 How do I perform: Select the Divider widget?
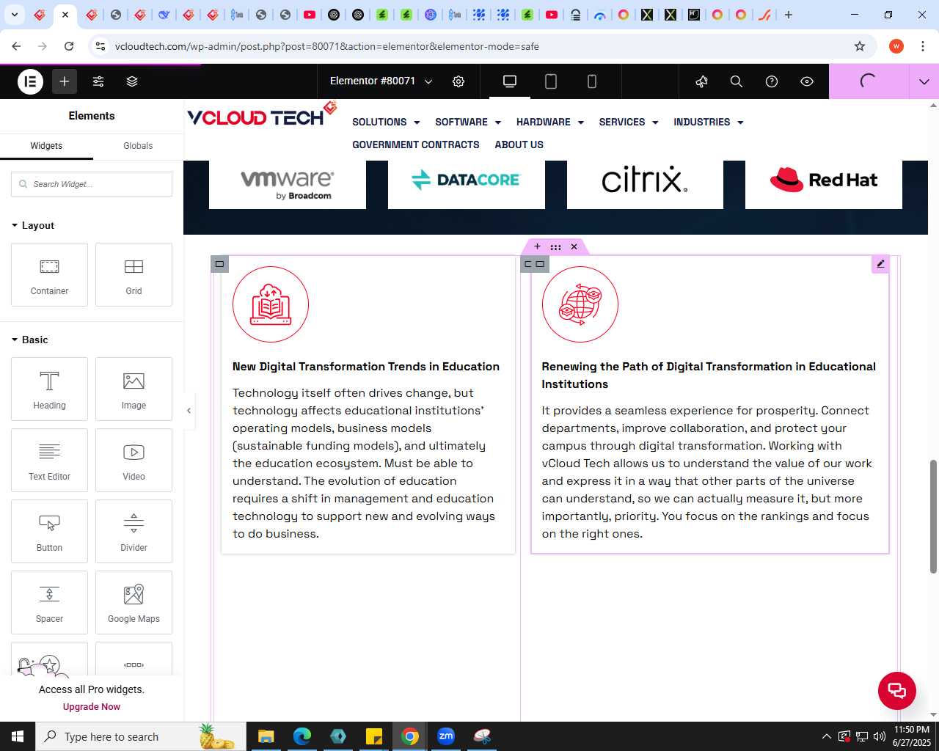click(134, 531)
